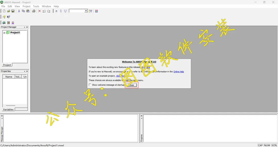278x147 pixels.
Task: Close the Progress panel
Action: point(142,116)
